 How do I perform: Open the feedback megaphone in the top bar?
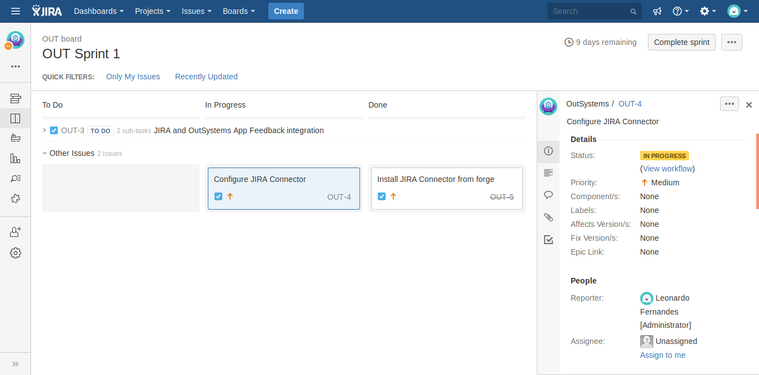tap(657, 11)
